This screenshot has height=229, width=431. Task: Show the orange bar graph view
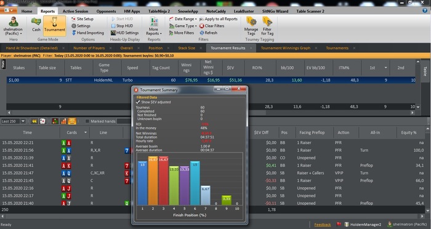[x=63, y=121]
